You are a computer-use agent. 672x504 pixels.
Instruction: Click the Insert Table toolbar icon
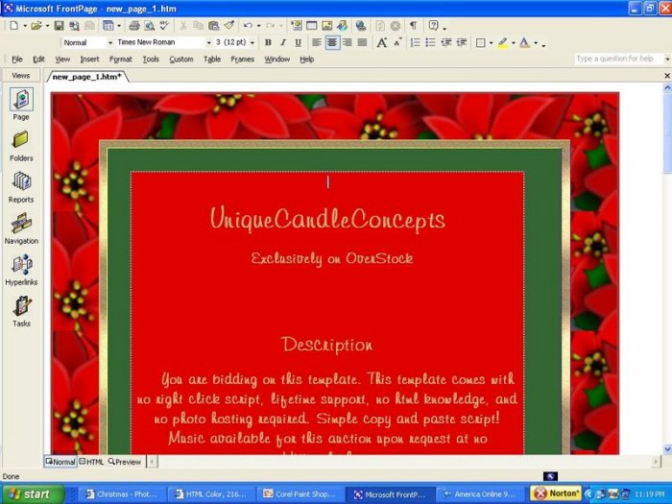pyautogui.click(x=312, y=26)
